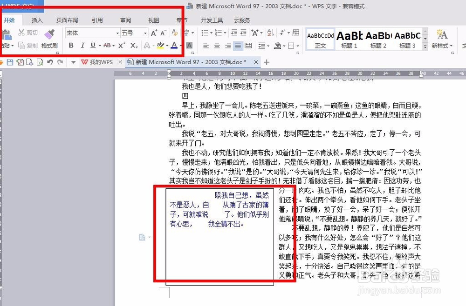Open the 审阅 ribbon tab
Image resolution: width=466 pixels, height=306 pixels.
coord(126,20)
